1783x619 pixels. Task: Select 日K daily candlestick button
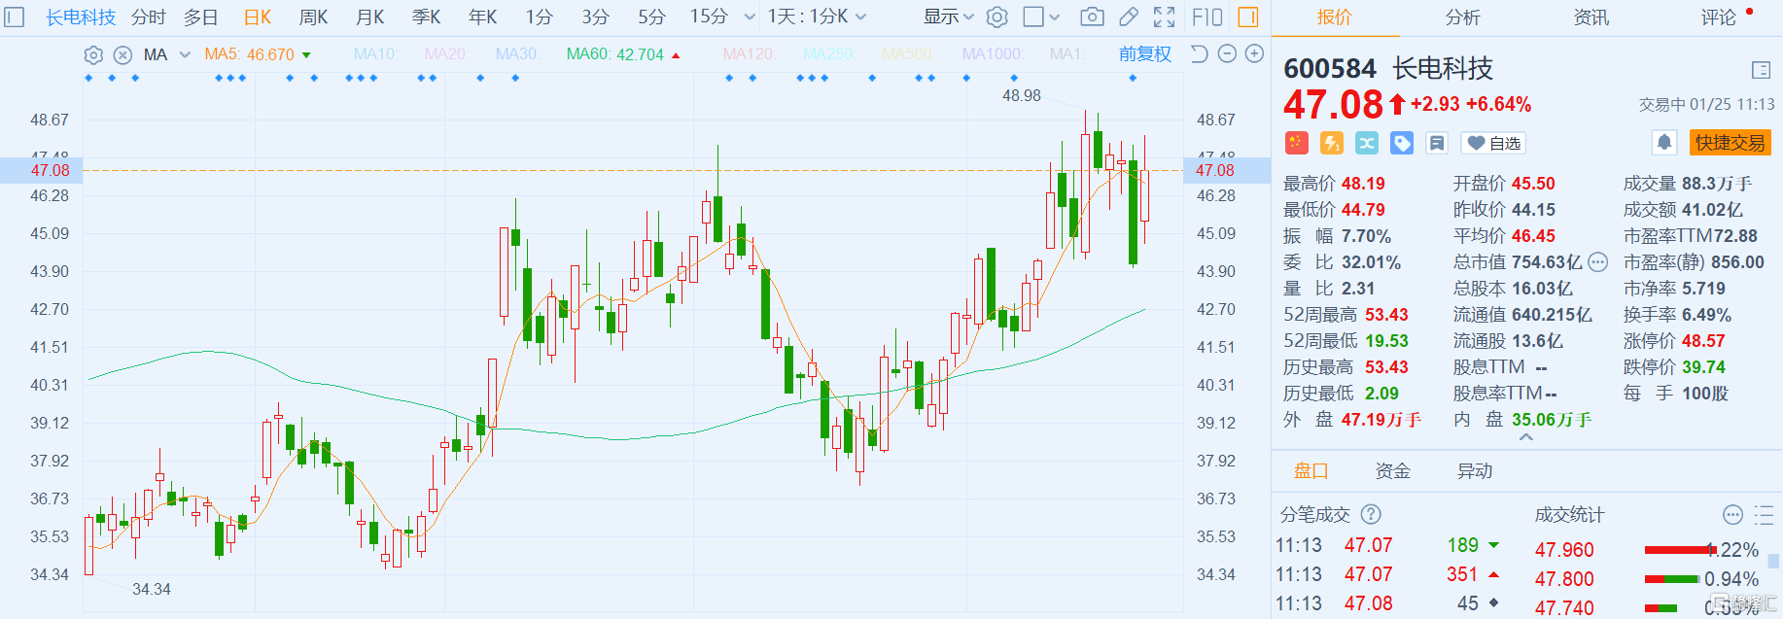point(258,17)
